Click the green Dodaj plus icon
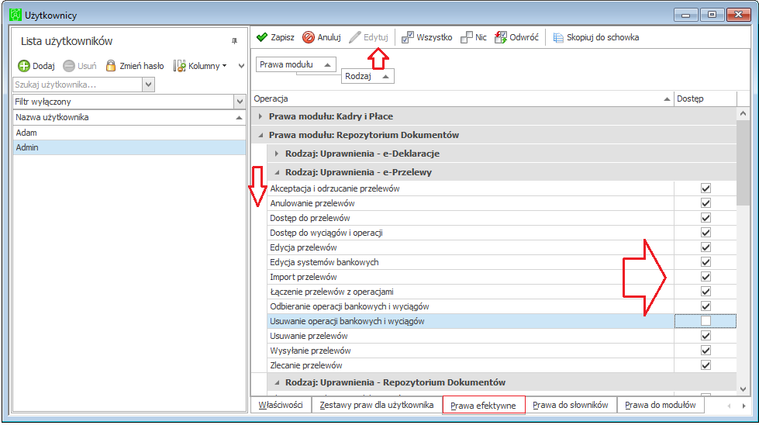The height and width of the screenshot is (425, 759). pos(24,66)
